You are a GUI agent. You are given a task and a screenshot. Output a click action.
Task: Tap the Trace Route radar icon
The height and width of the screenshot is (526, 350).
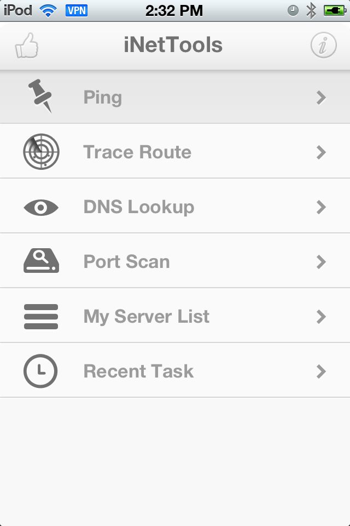pyautogui.click(x=41, y=152)
